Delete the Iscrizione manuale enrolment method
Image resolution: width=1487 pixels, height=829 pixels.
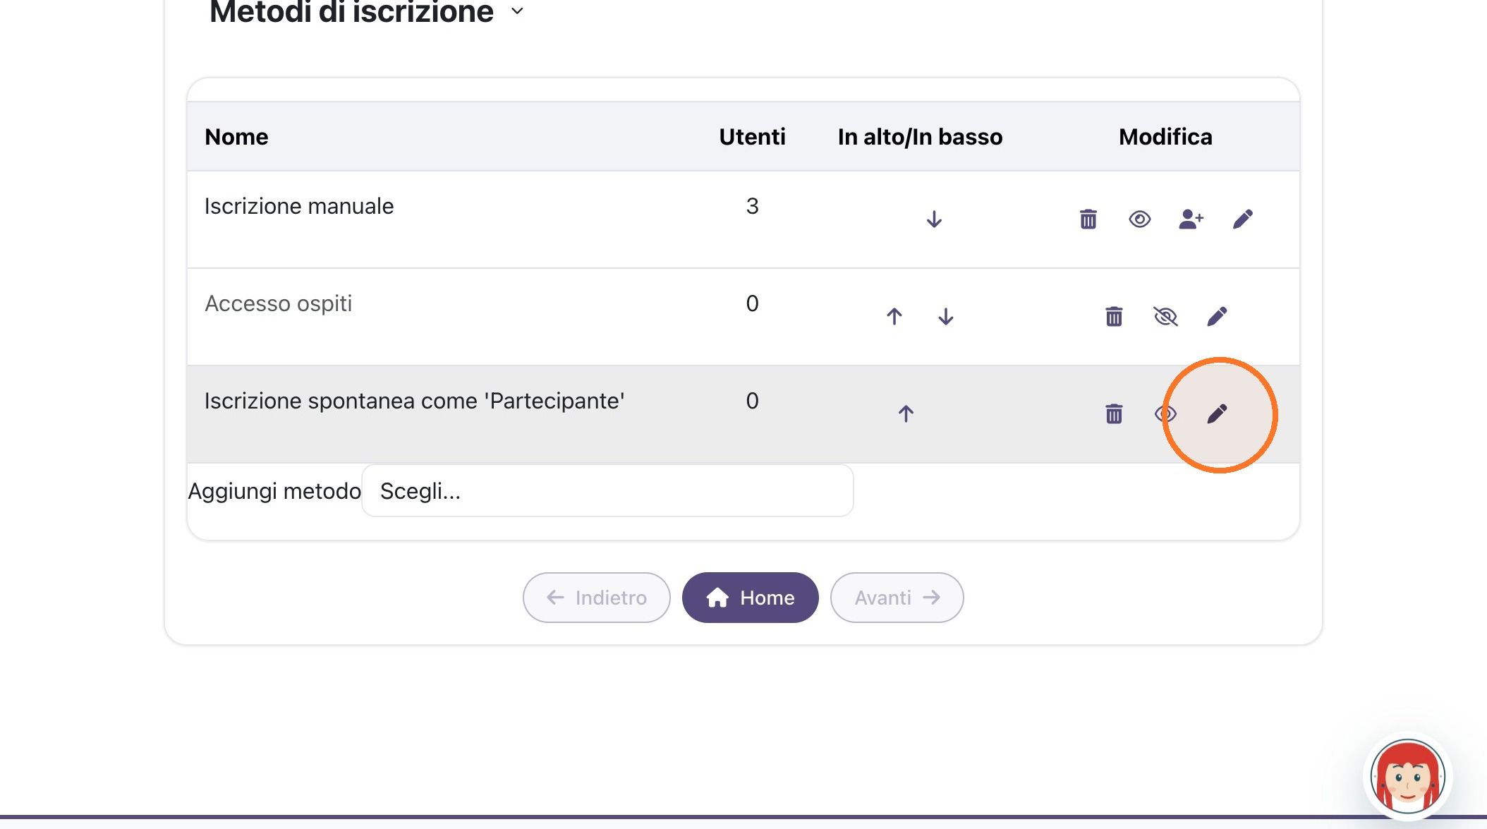(1088, 219)
